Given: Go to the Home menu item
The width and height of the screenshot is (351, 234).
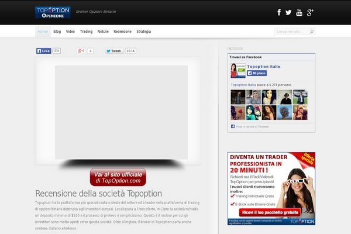Looking at the screenshot, I should [43, 32].
